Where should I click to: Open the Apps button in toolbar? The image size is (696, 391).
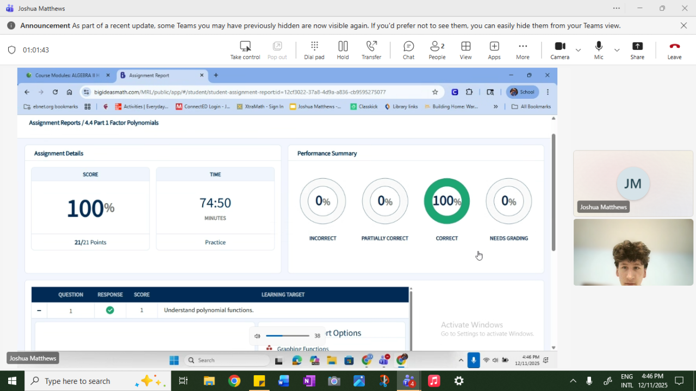494,49
